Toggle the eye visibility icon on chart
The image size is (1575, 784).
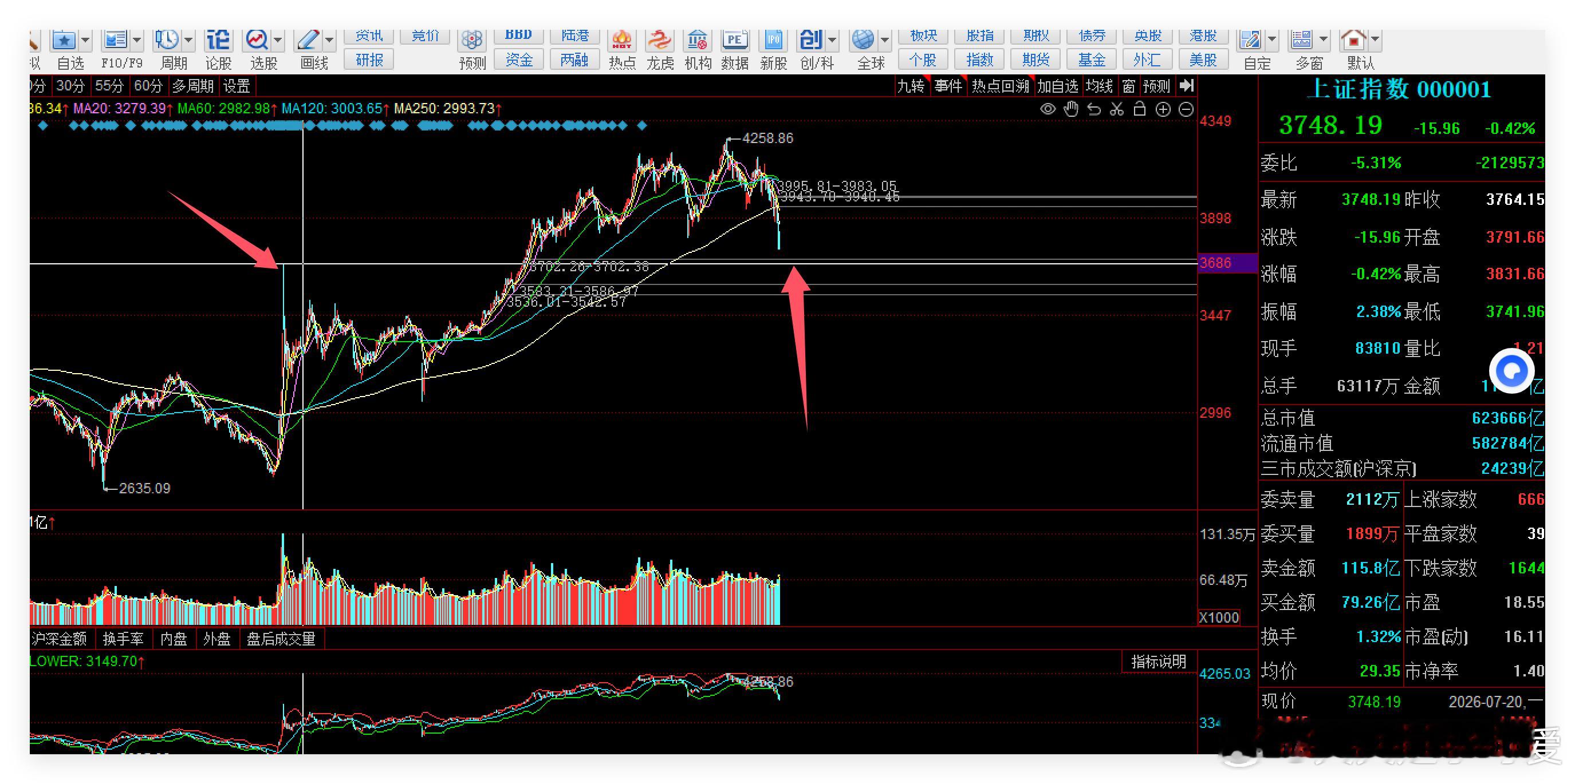[x=1048, y=109]
